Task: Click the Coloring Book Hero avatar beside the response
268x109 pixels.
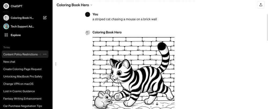Action: [88, 32]
